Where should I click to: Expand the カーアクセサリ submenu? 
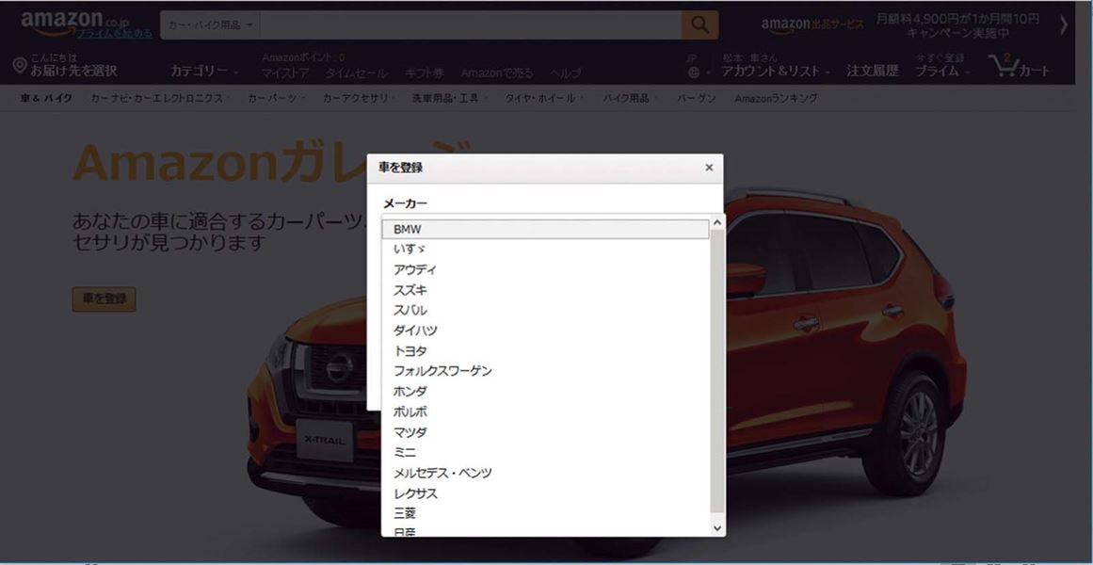(x=359, y=98)
